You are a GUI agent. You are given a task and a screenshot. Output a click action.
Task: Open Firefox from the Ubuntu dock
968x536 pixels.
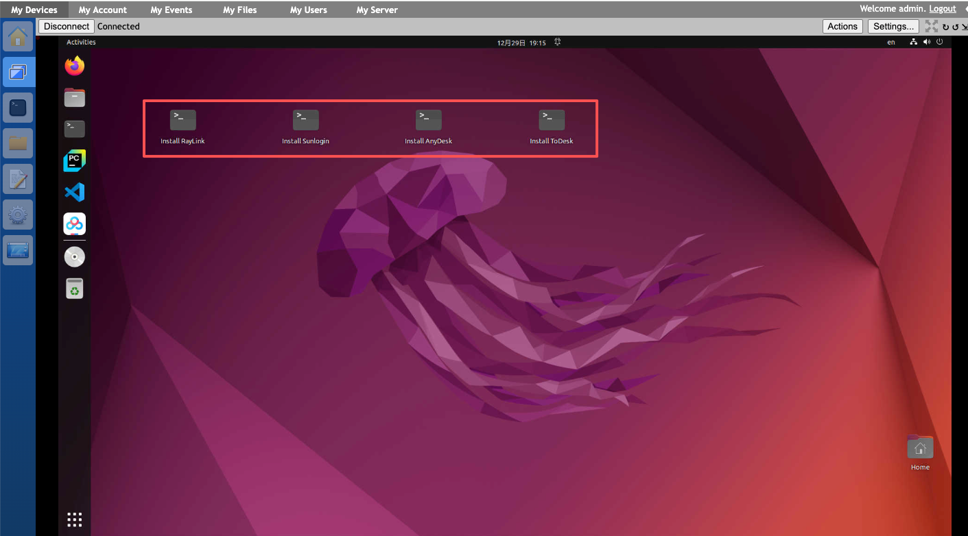[74, 66]
